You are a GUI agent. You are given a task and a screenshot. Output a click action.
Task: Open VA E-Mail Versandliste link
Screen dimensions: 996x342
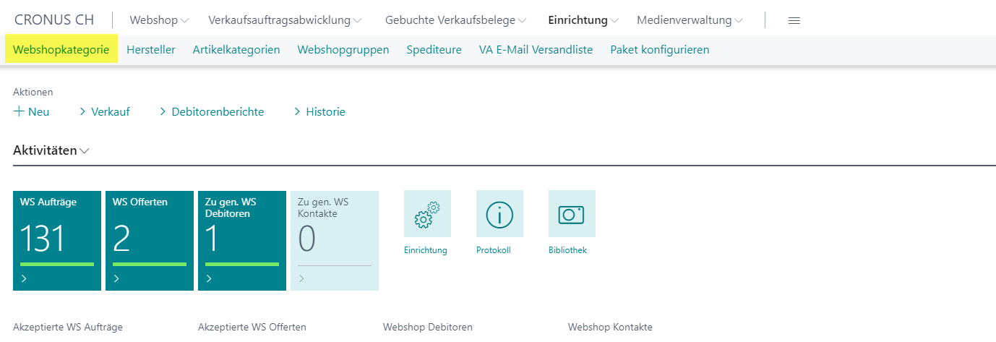(536, 50)
